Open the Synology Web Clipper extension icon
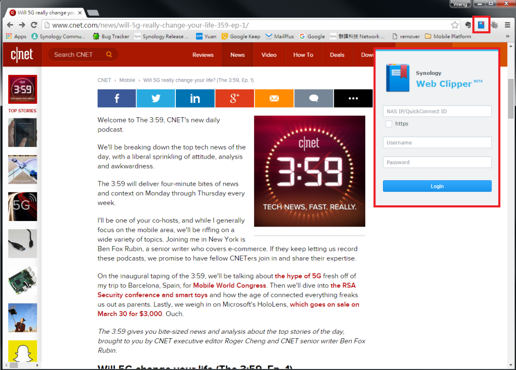The height and width of the screenshot is (370, 516). (481, 25)
